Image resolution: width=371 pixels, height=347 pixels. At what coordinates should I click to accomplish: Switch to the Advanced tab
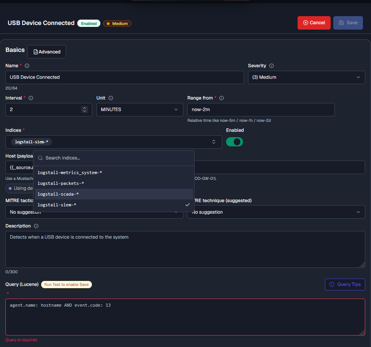pos(47,51)
